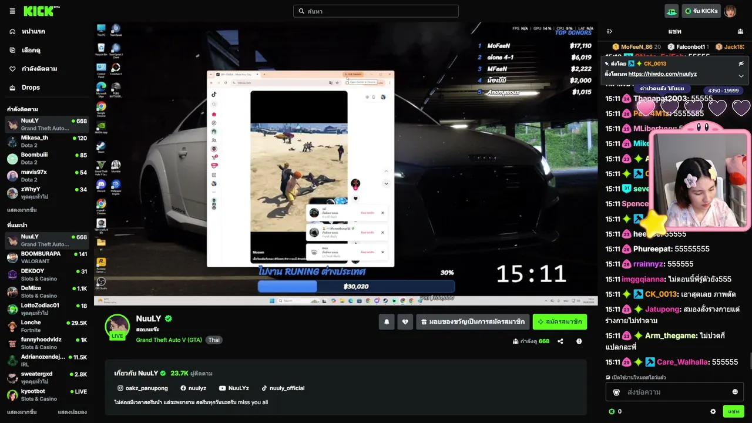Open the oakz_panupong Instagram link
The width and height of the screenshot is (752, 423).
point(147,388)
